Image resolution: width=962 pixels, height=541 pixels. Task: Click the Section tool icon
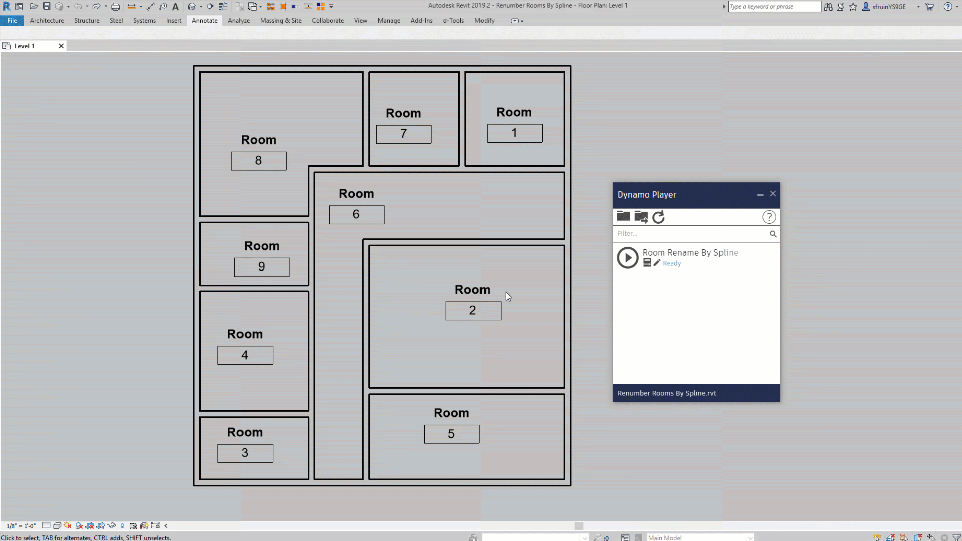click(x=210, y=6)
